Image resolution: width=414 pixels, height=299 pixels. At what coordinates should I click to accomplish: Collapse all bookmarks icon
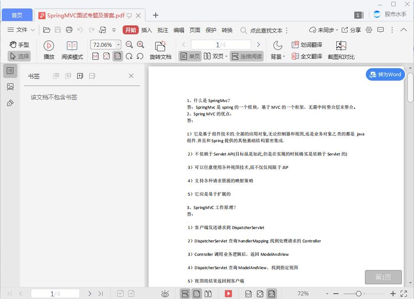[x=68, y=76]
